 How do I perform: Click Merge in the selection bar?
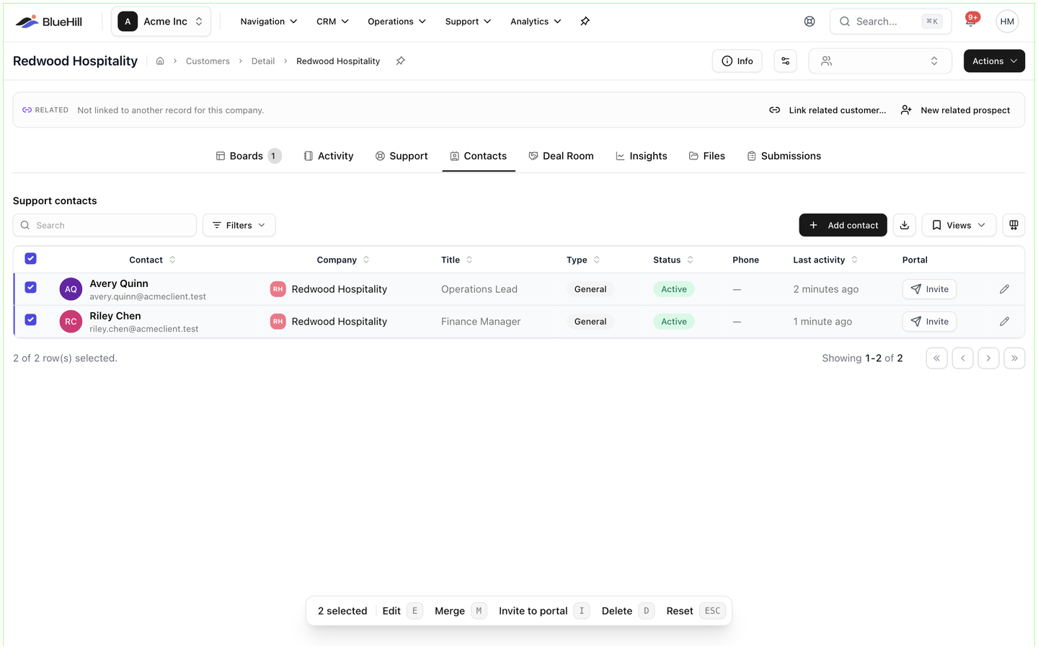[x=460, y=611]
